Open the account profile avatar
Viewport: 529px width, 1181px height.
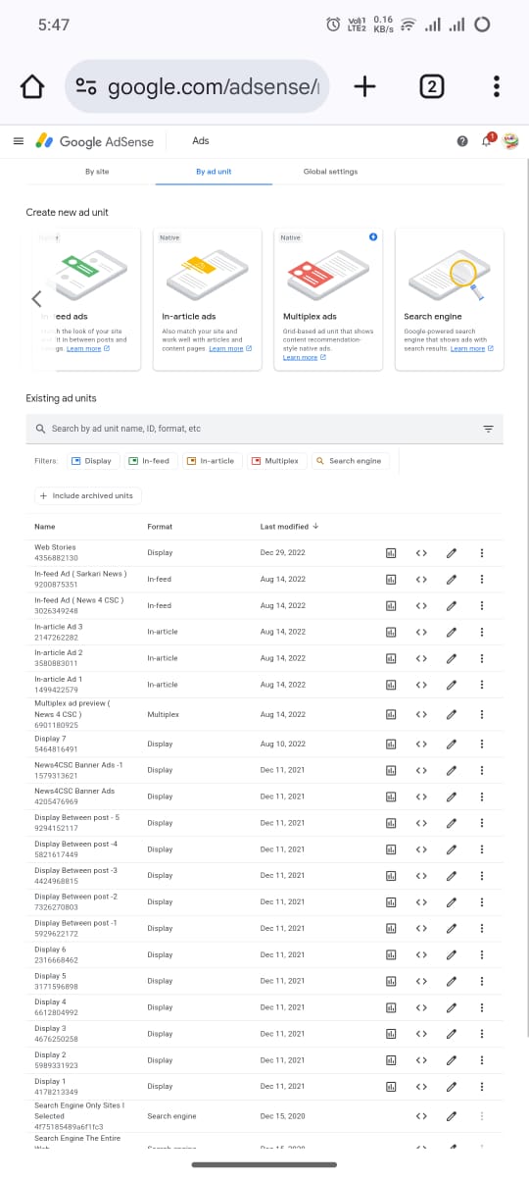click(x=510, y=141)
